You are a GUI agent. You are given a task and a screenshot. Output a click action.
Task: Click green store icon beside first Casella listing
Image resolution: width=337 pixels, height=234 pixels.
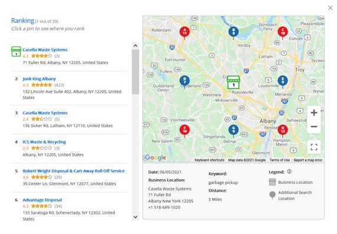click(x=16, y=51)
